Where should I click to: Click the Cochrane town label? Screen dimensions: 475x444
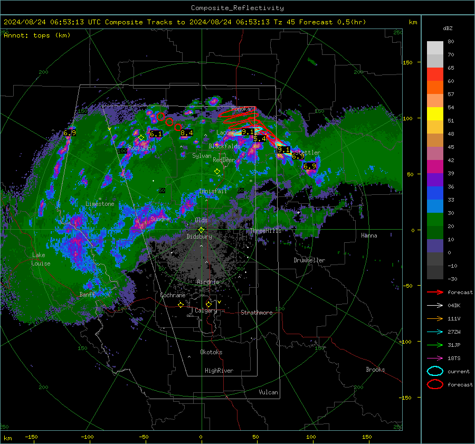[173, 295]
